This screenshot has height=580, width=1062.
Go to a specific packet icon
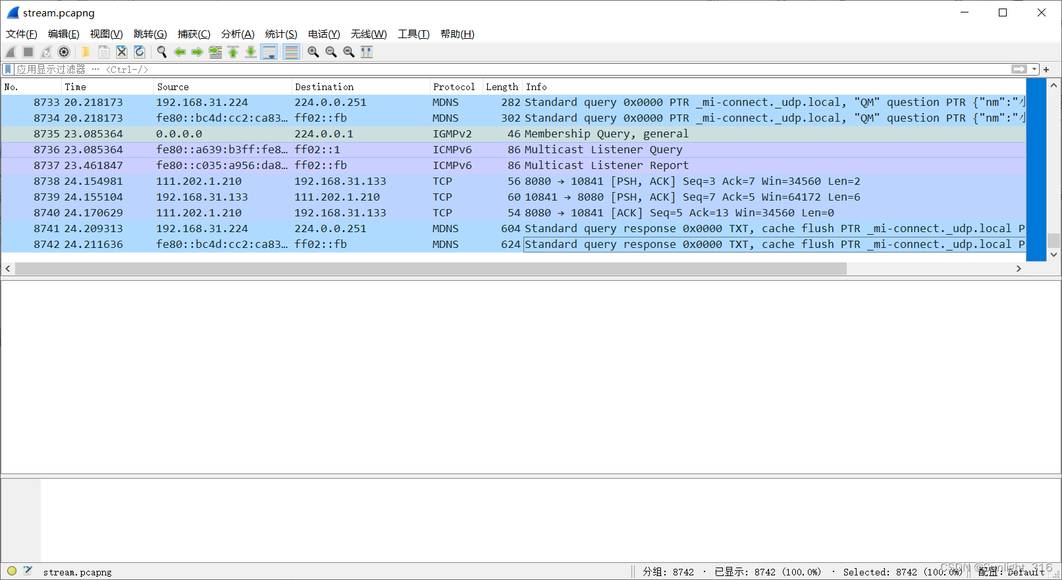coord(215,52)
